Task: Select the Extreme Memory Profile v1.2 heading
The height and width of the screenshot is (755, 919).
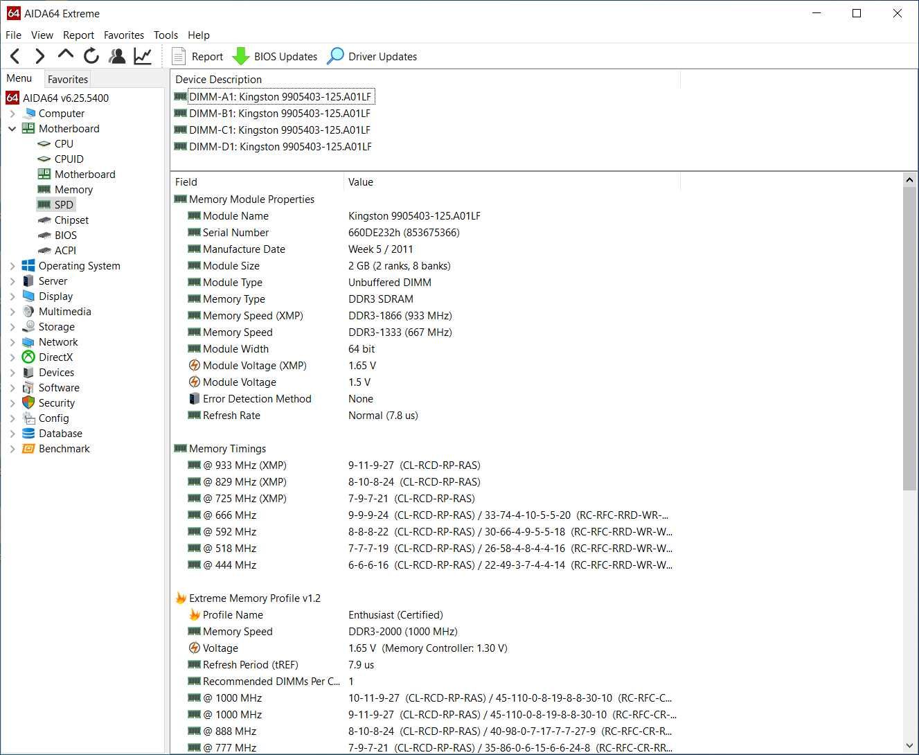Action: click(247, 598)
